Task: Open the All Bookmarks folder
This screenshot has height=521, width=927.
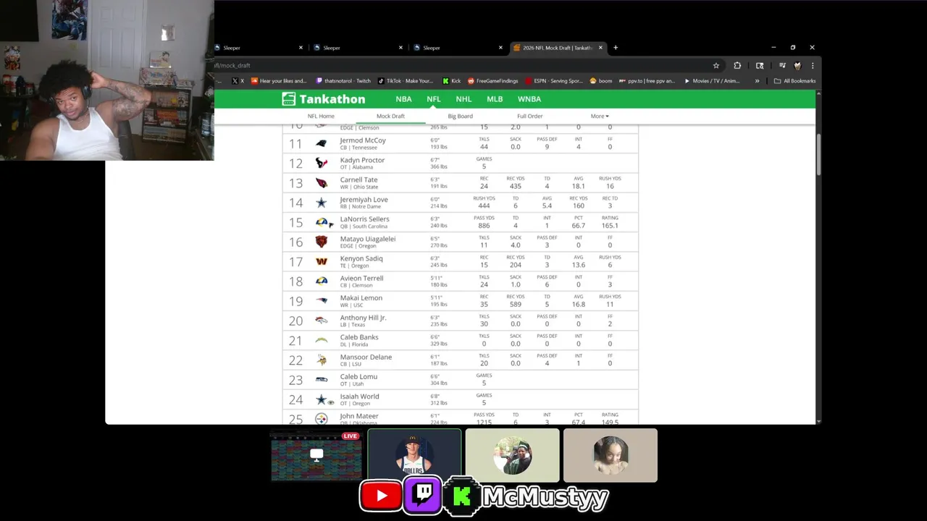Action: (794, 81)
